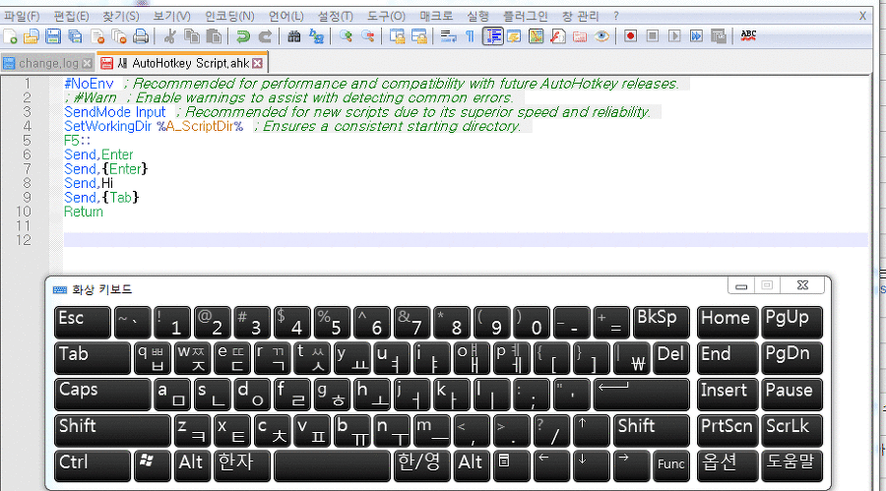The image size is (886, 491).
Task: Close the AutoHotkey Script.ahk tab
Action: [x=258, y=63]
